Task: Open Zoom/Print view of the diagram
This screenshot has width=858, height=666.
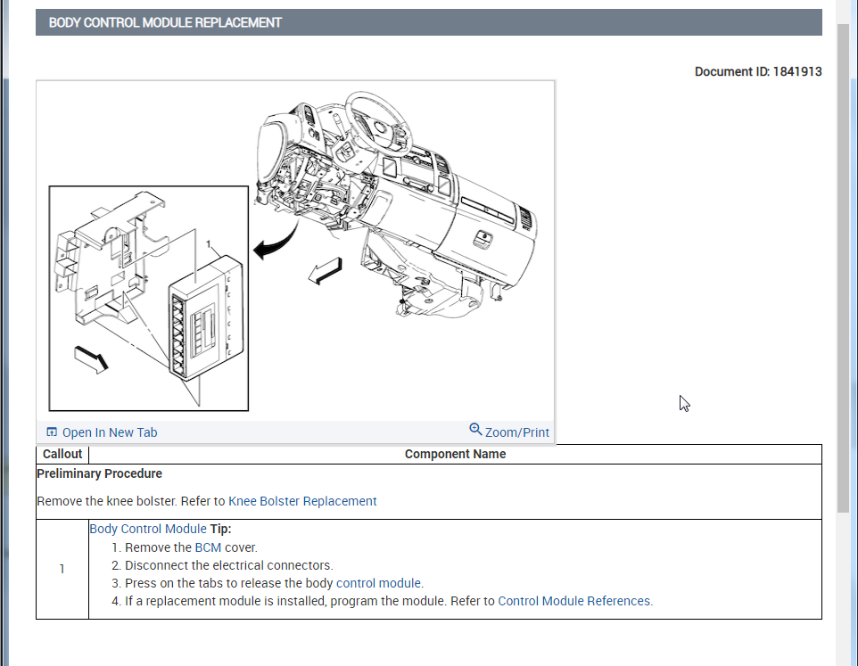Action: pyautogui.click(x=516, y=432)
